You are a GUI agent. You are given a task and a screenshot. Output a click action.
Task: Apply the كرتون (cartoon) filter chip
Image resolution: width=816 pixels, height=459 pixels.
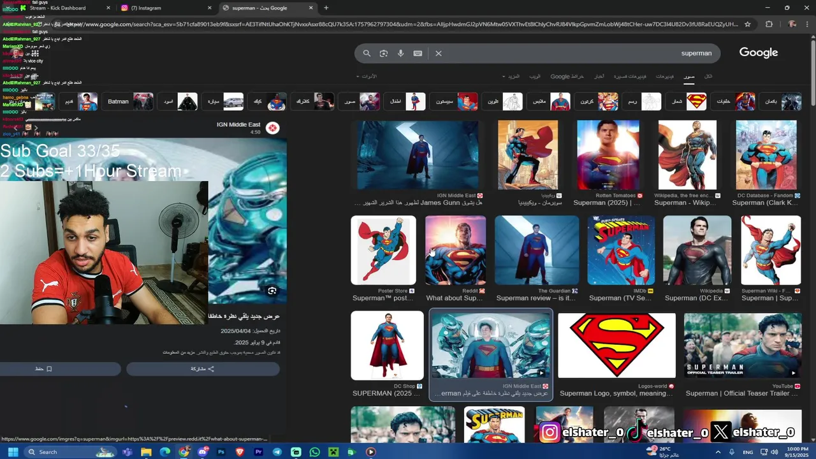(x=597, y=101)
